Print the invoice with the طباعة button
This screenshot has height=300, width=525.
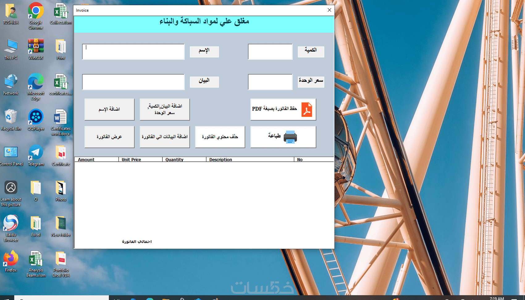click(x=283, y=137)
